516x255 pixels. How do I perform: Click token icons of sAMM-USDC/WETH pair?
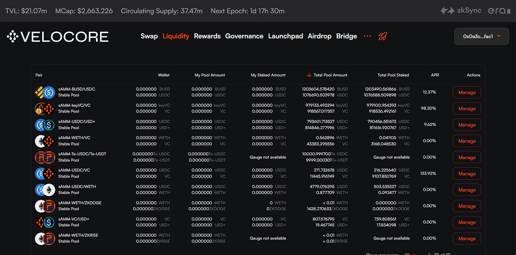click(x=45, y=190)
